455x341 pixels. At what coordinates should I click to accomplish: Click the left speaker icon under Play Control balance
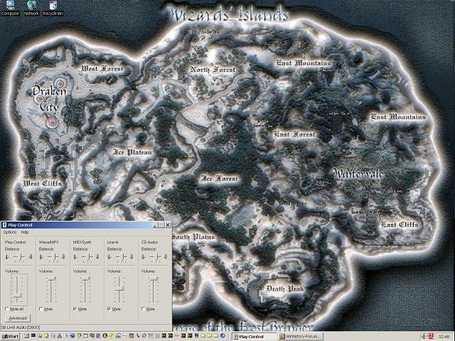(7, 256)
